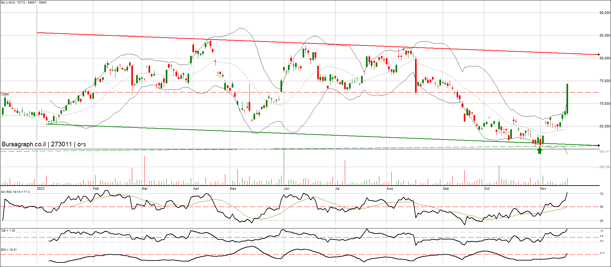The height and width of the screenshot is (267, 611).
Task: Select the 2023 label on time axis
Action: (x=41, y=188)
